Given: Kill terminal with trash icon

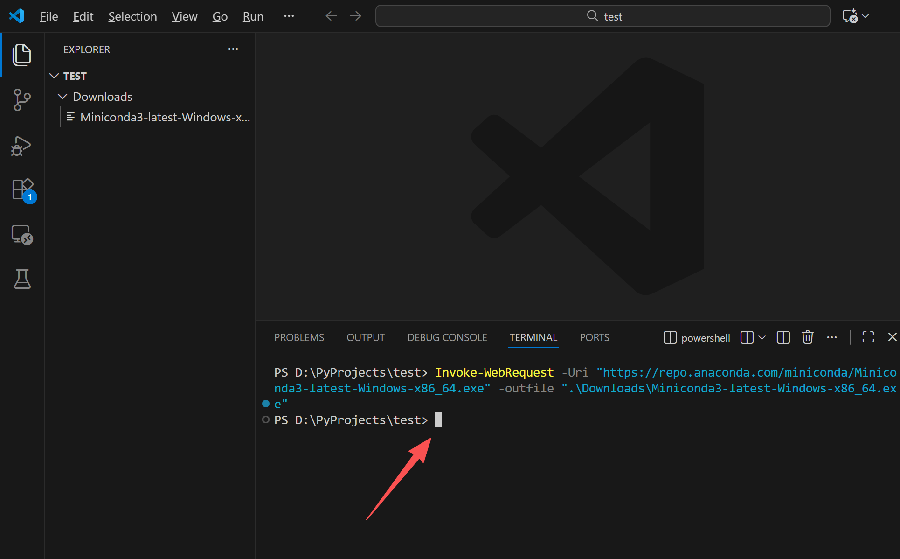Looking at the screenshot, I should click(x=807, y=337).
